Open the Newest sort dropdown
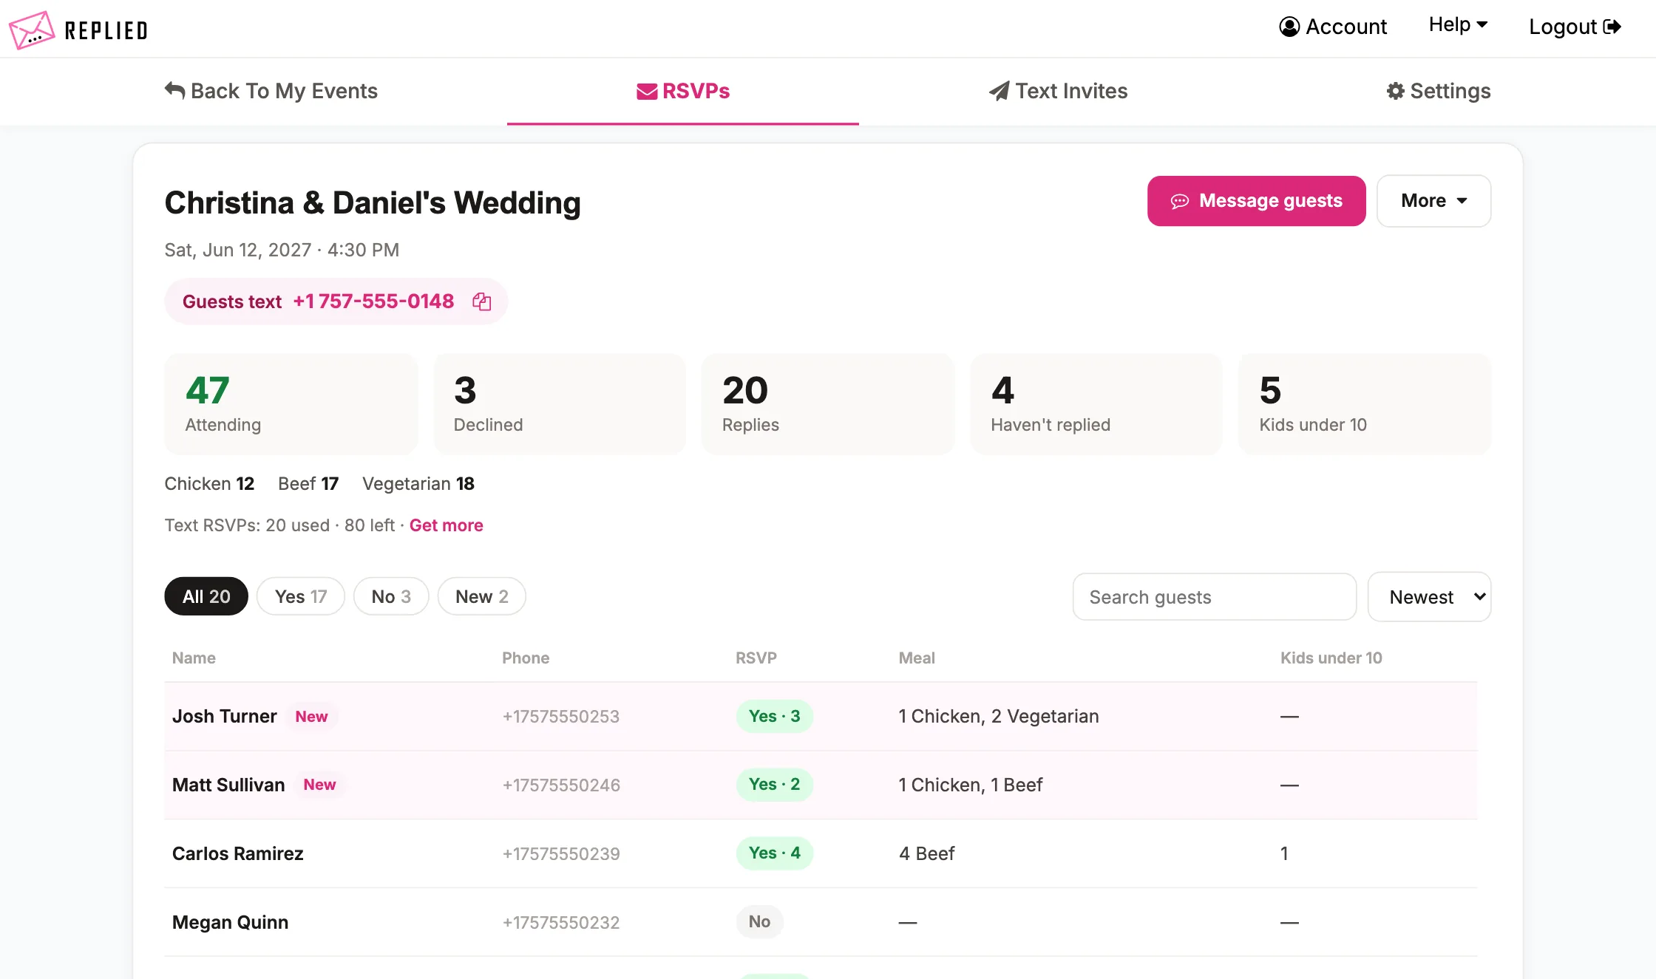The height and width of the screenshot is (979, 1656). tap(1429, 597)
